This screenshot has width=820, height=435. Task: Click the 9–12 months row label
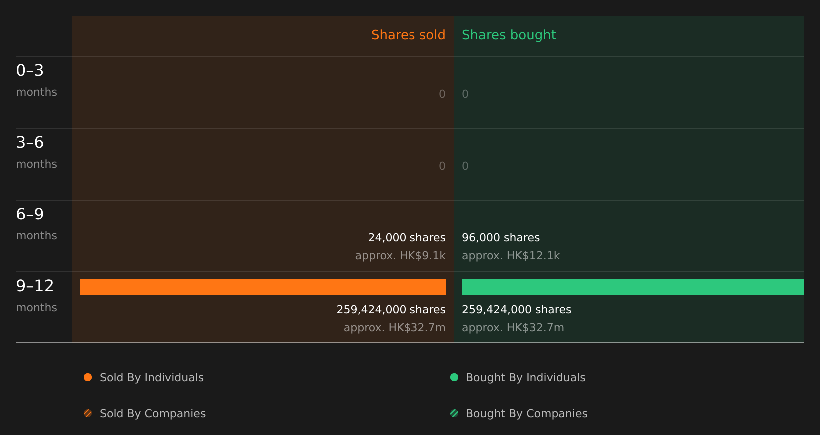36,296
